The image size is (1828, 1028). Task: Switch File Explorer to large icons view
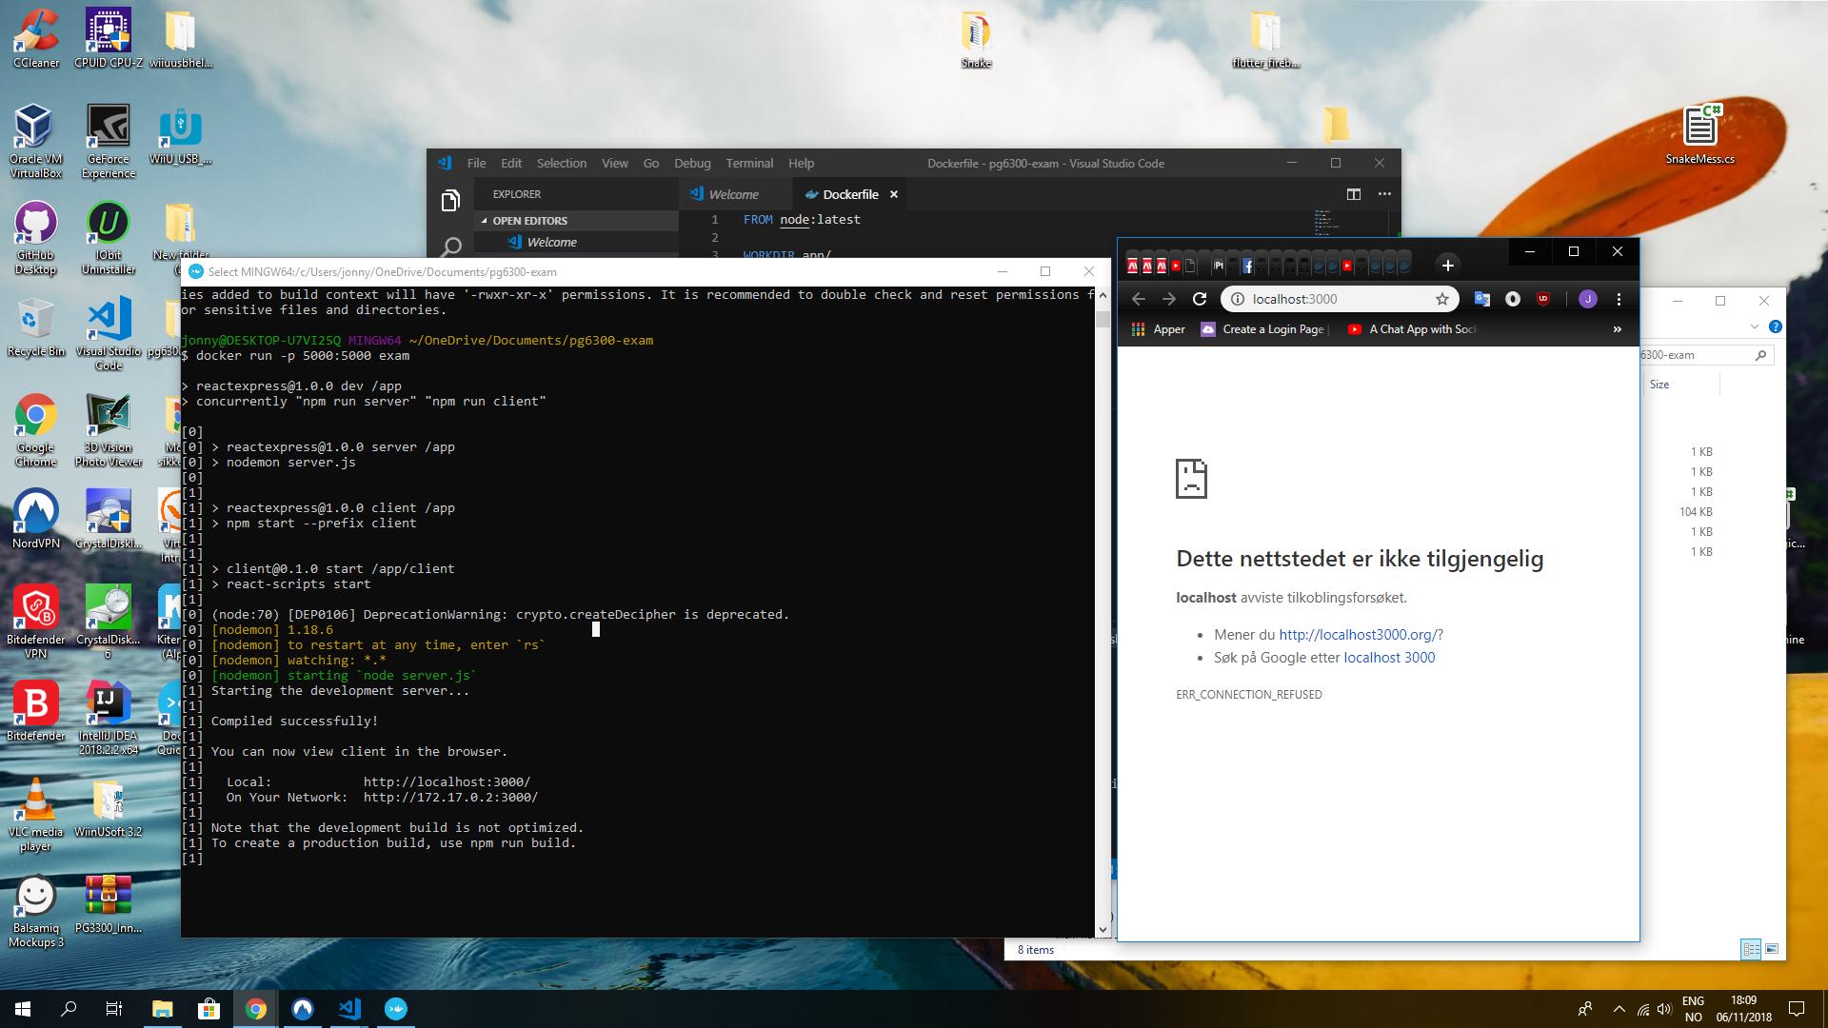point(1772,949)
